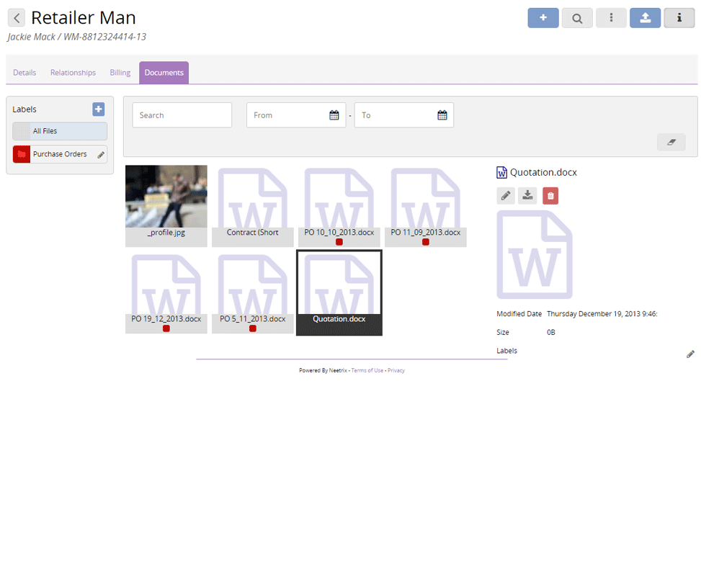The height and width of the screenshot is (564, 701).
Task: Click red label marker on PO 5_11_2013.docx
Action: click(x=253, y=328)
